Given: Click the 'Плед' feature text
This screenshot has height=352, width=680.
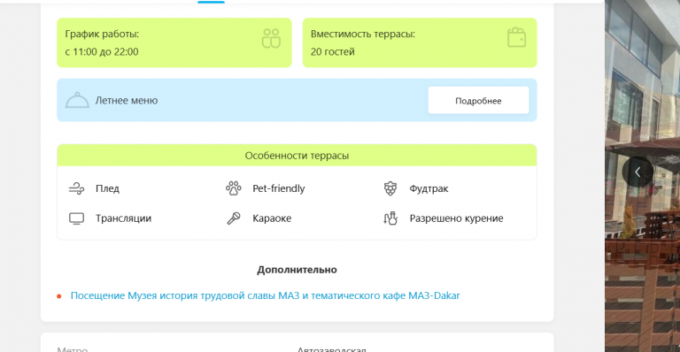Looking at the screenshot, I should (107, 188).
